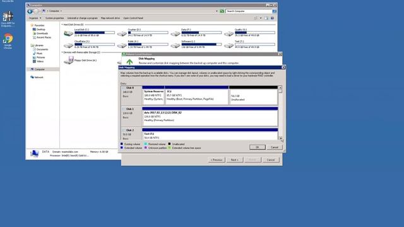Click Data (F:) capacity bar
This screenshot has width=404, height=227.
tap(201, 32)
